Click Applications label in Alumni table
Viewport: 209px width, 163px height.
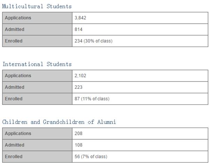tap(18, 133)
